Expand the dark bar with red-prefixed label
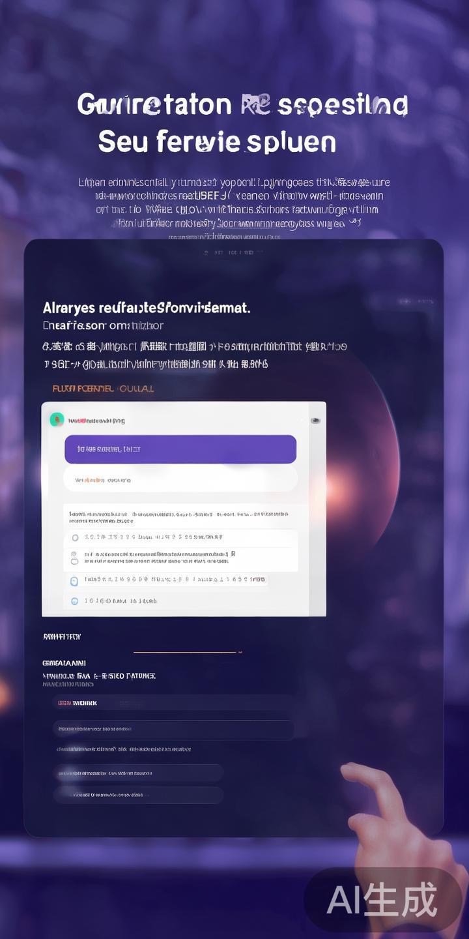 [173, 703]
